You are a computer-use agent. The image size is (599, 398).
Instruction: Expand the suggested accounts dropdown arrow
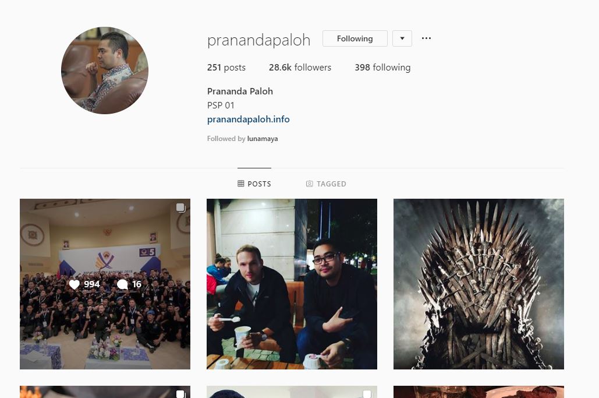402,38
